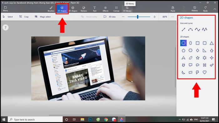
Task: Toggle the 3D view mode
Action: [x=109, y=17]
